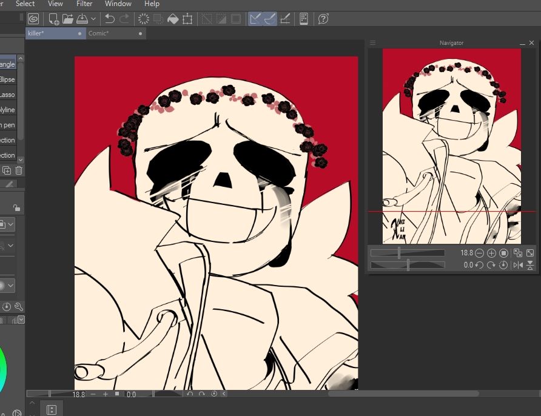Expand the dropdown beside the brush shape preview
This screenshot has width=541, height=416.
pyautogui.click(x=11, y=286)
